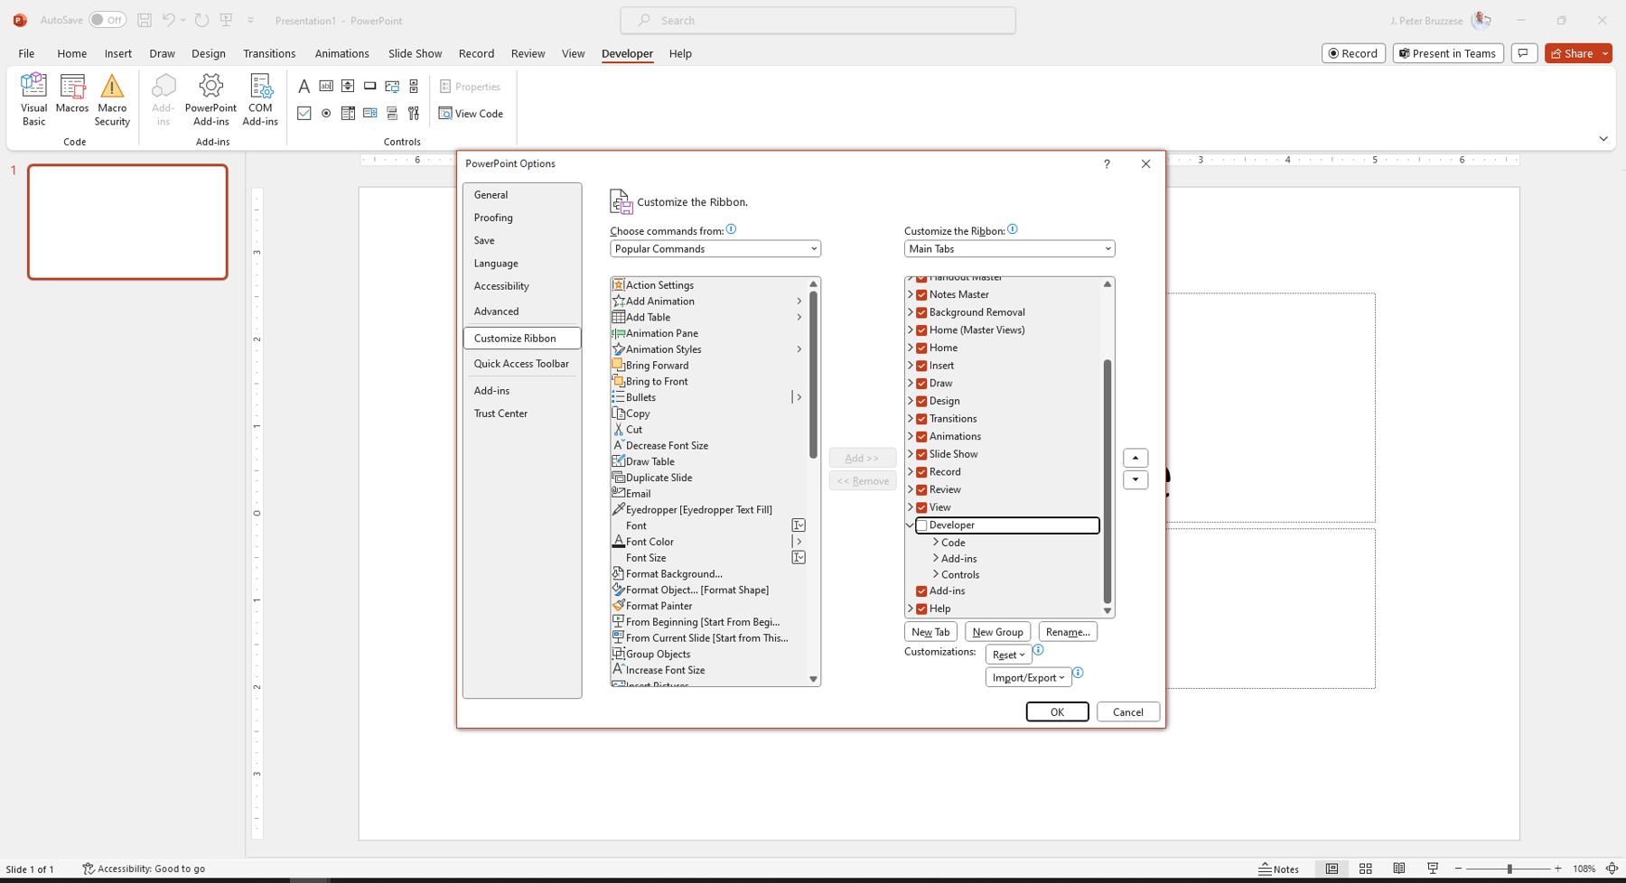Open Macro Security settings
The image size is (1626, 883).
click(112, 99)
